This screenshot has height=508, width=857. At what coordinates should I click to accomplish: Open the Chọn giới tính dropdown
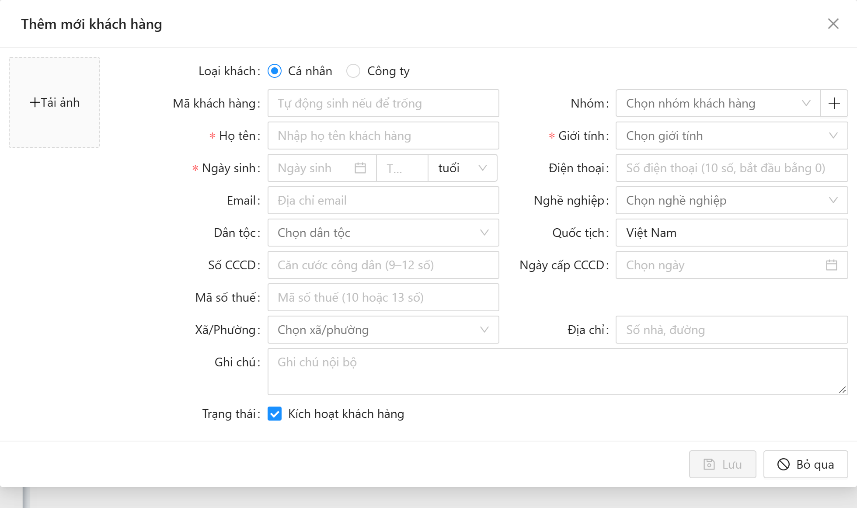coord(732,136)
